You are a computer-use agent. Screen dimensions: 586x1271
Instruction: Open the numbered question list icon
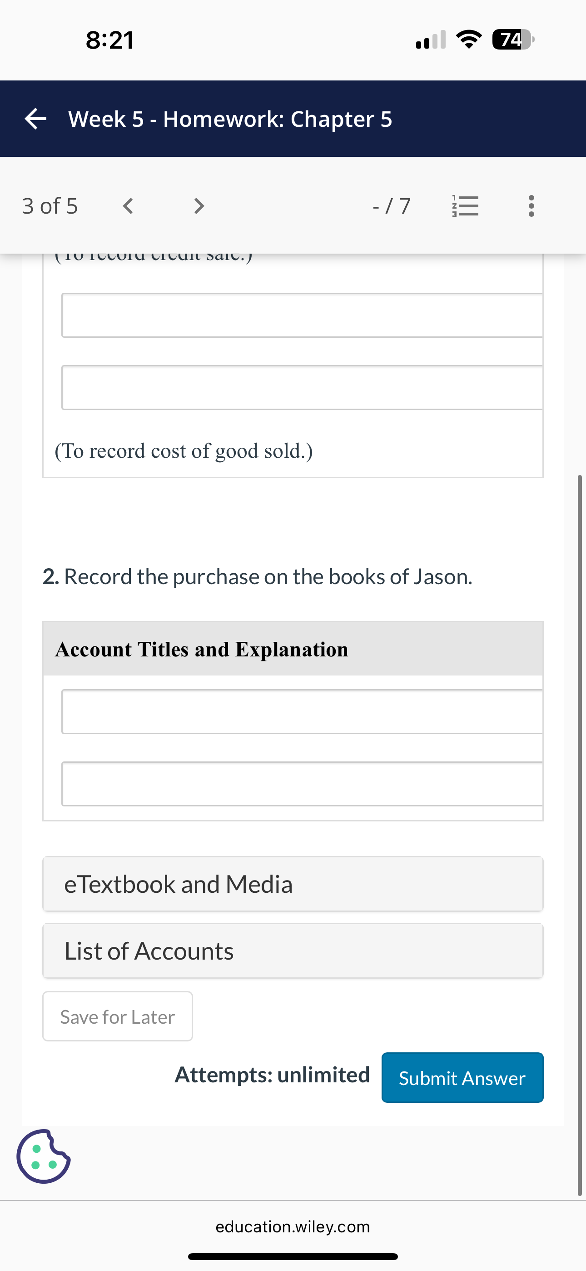[464, 206]
